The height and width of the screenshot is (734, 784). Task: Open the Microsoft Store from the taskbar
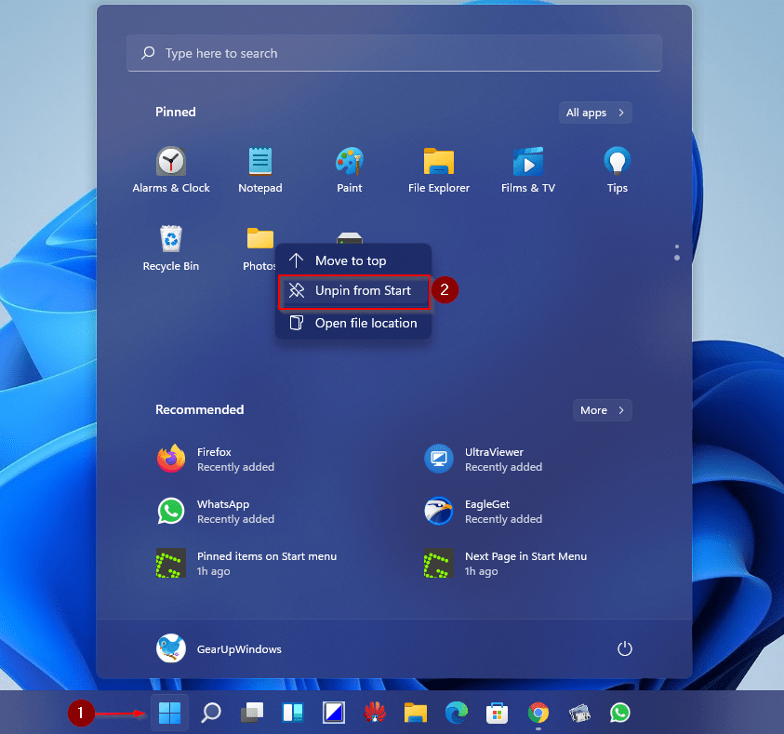(x=497, y=713)
